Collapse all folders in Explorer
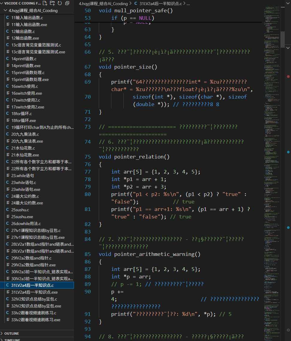The width and height of the screenshot is (291, 341). (x=67, y=3)
